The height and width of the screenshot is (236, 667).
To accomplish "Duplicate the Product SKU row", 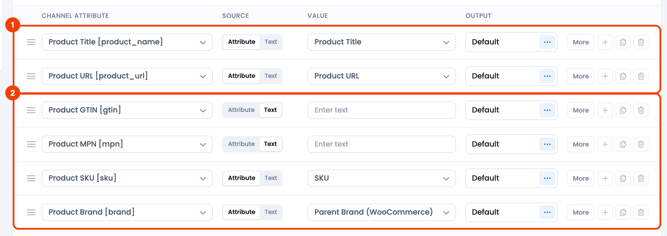I will [623, 178].
